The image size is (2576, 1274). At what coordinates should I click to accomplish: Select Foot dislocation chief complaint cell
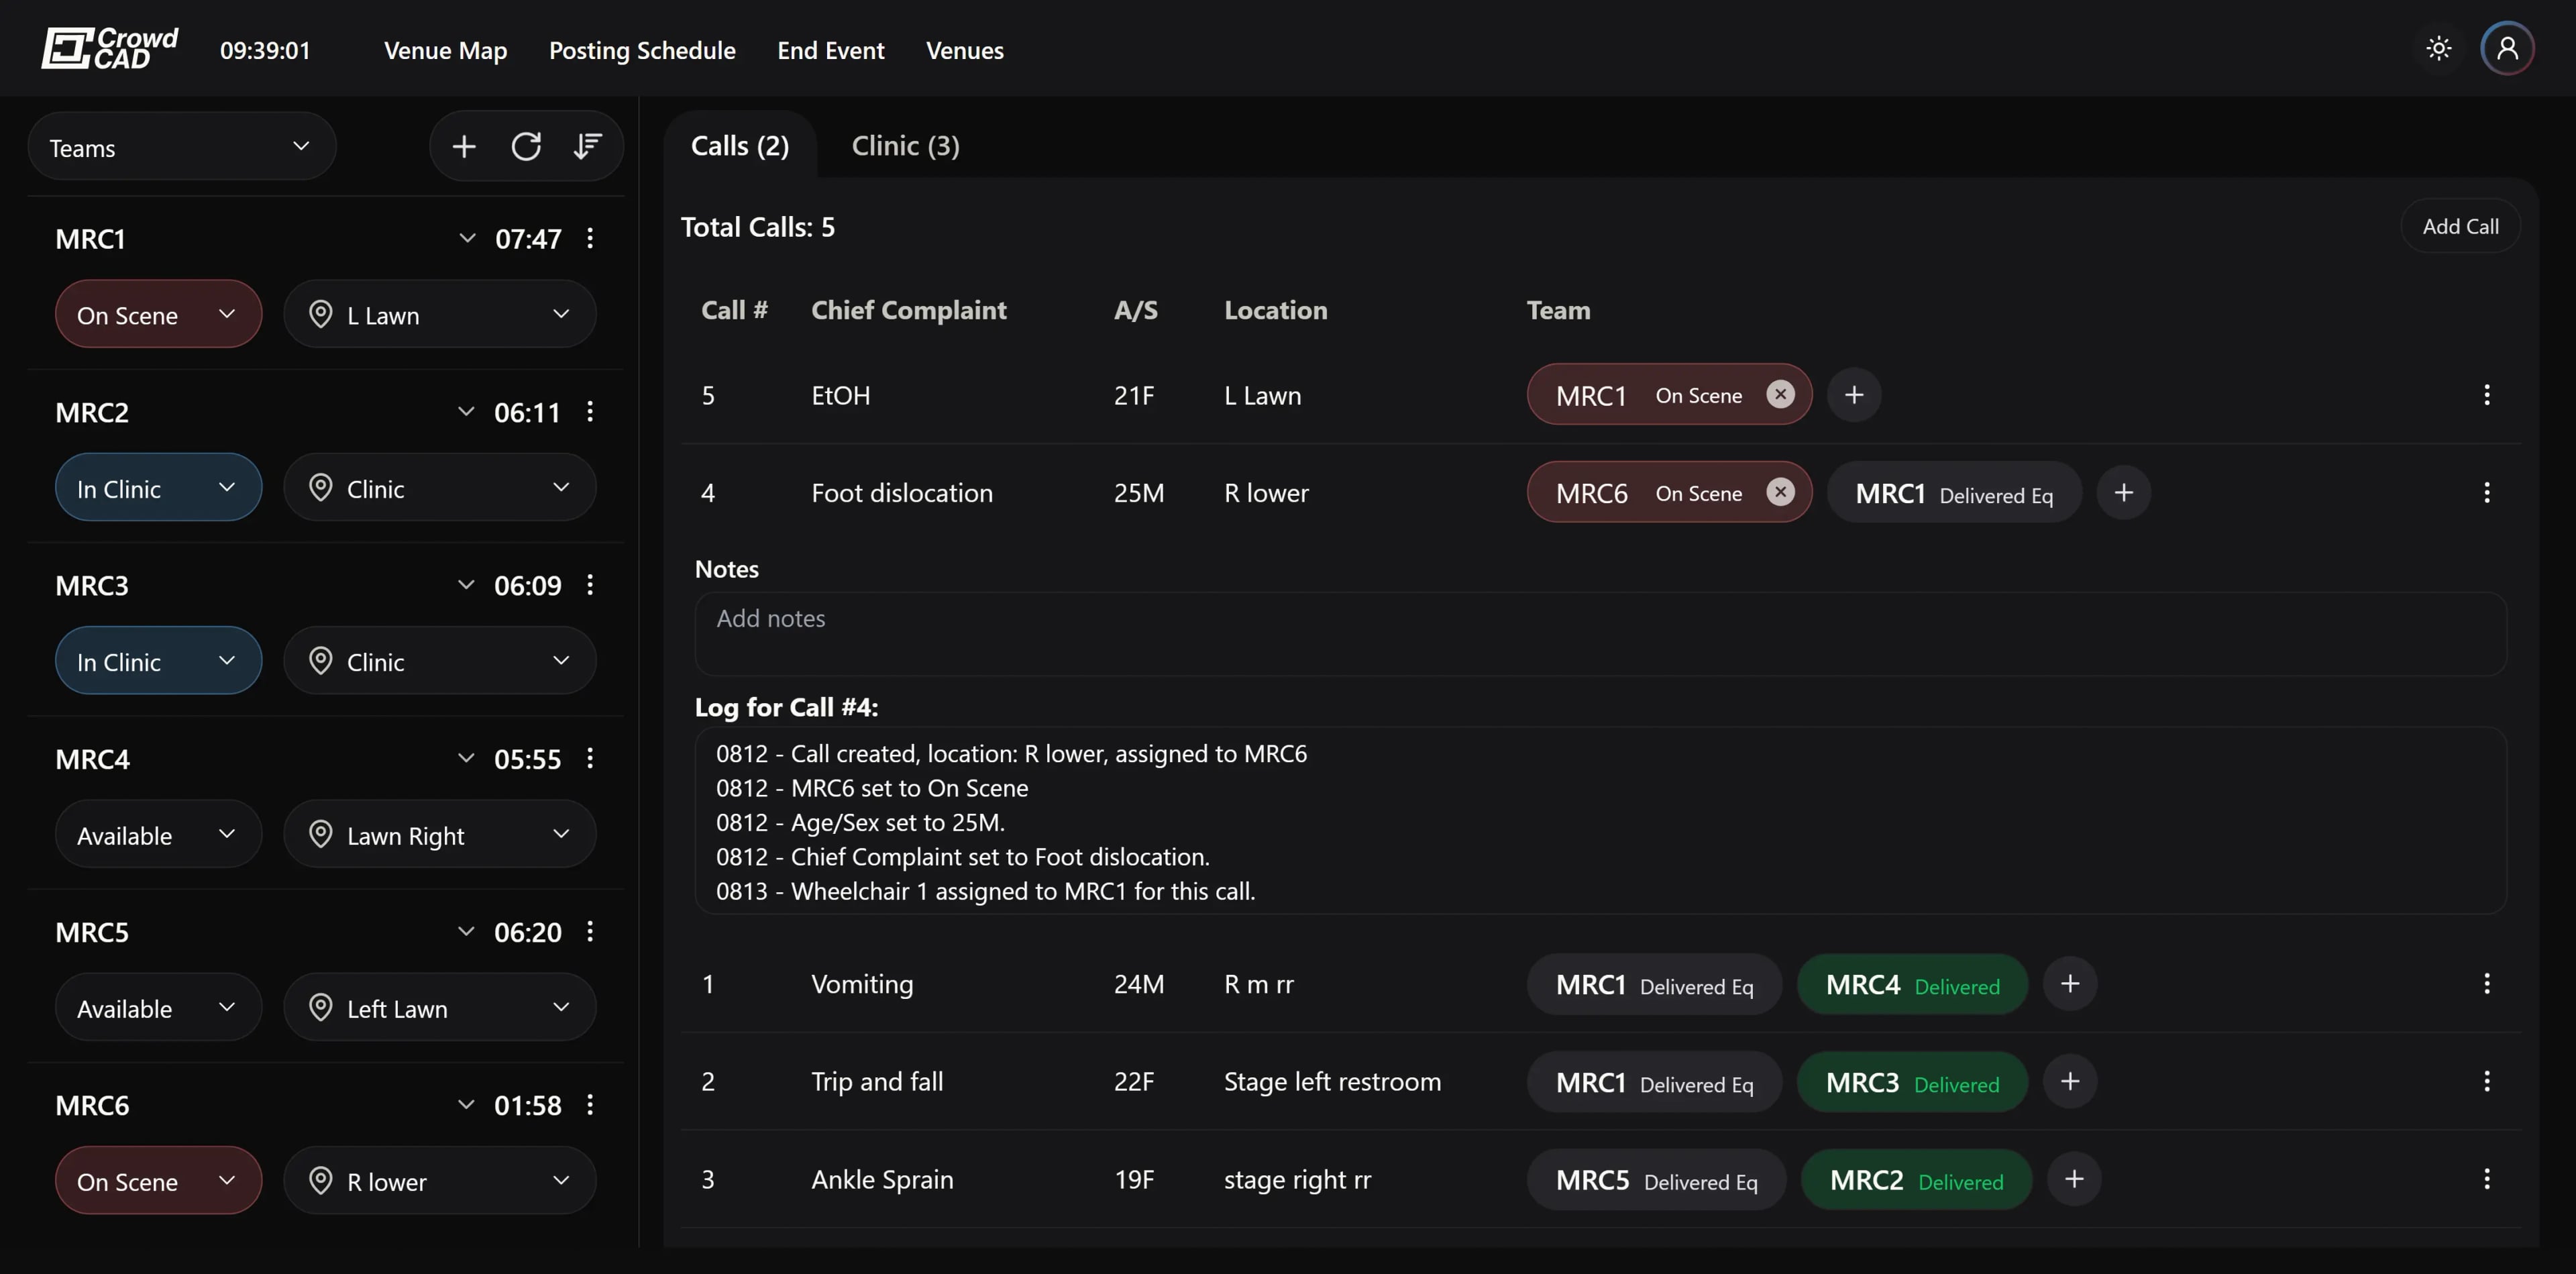(902, 493)
